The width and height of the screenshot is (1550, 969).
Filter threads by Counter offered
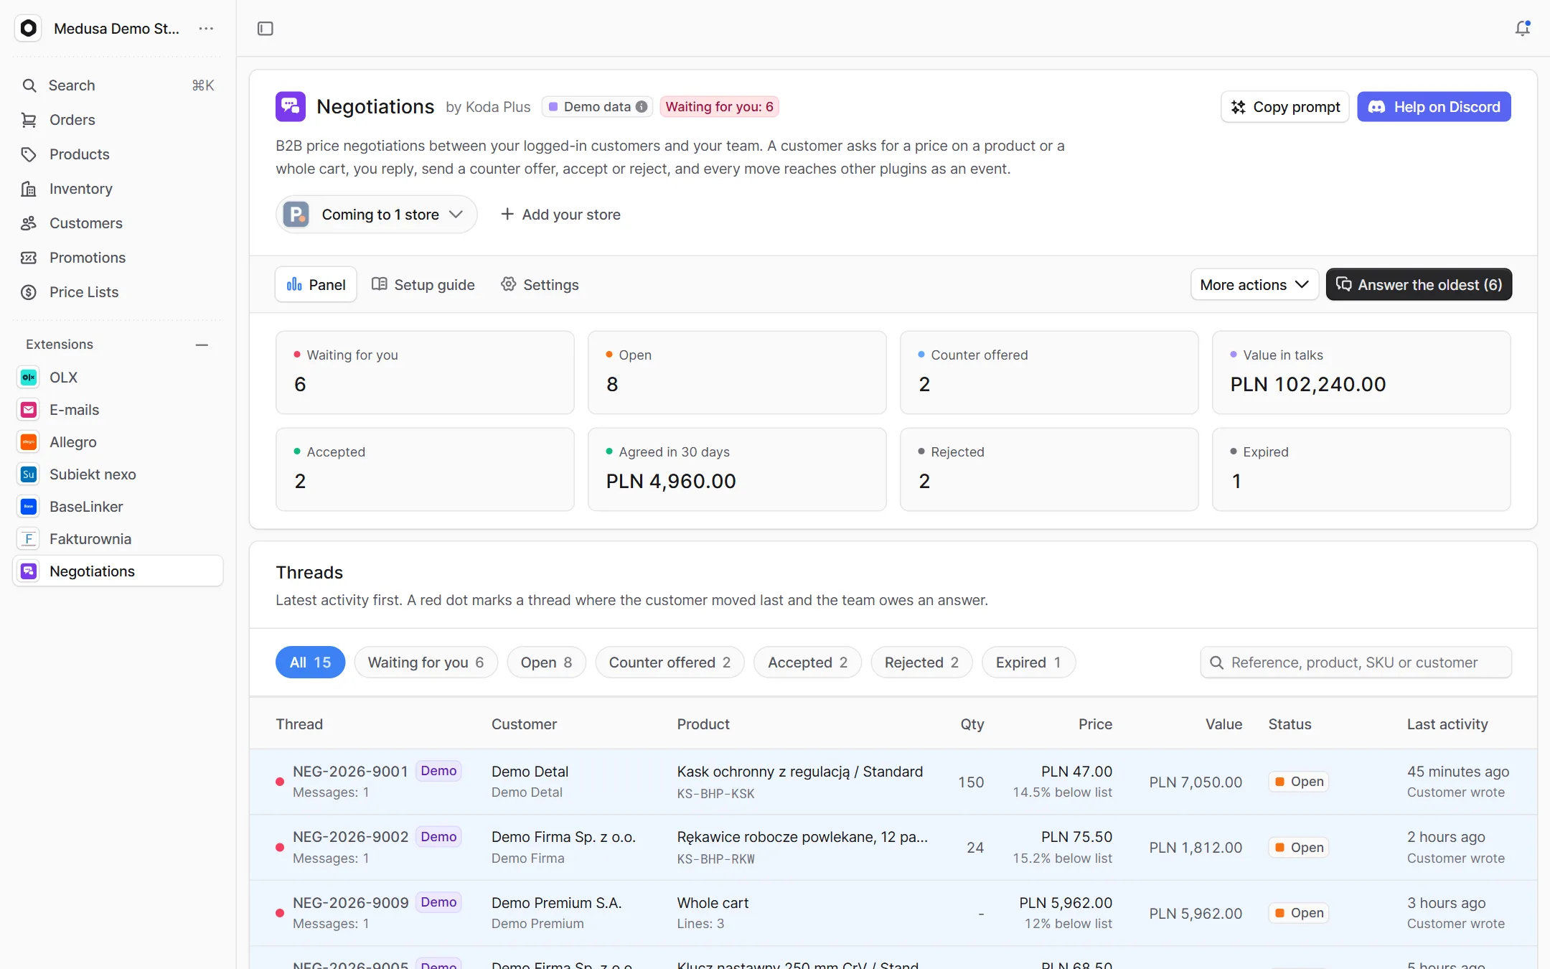[x=670, y=663]
